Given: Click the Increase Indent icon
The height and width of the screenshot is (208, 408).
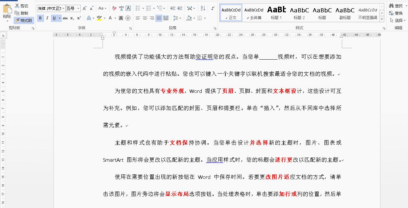Looking at the screenshot, I should 180,8.
